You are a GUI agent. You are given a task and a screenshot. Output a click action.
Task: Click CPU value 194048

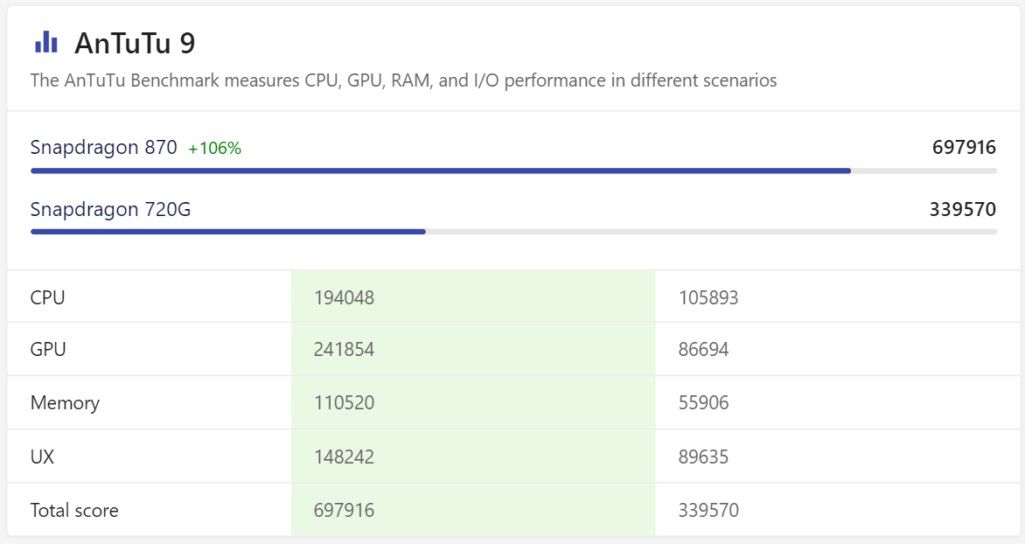click(344, 297)
